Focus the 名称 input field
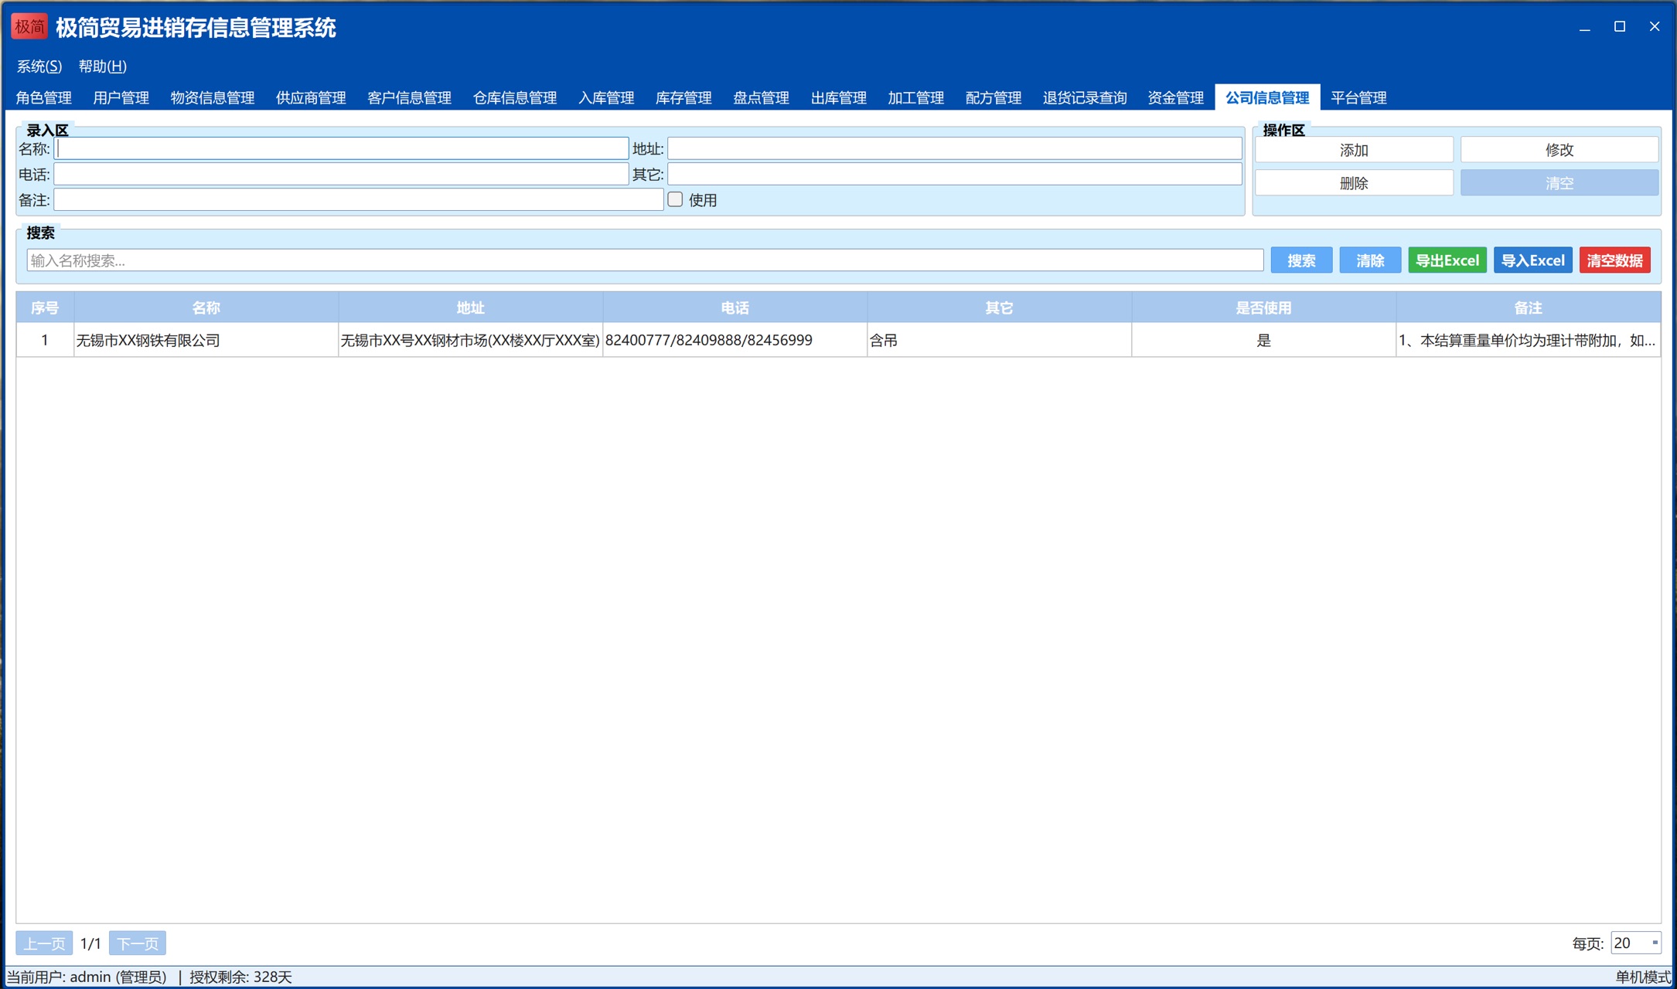Image resolution: width=1677 pixels, height=989 pixels. click(x=341, y=148)
